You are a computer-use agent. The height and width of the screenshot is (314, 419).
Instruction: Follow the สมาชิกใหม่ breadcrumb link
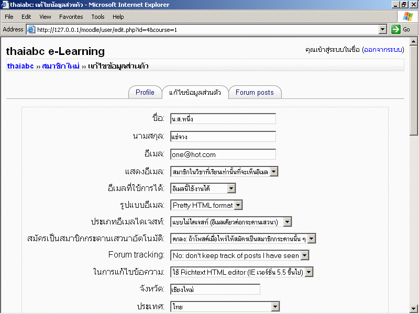coord(61,66)
